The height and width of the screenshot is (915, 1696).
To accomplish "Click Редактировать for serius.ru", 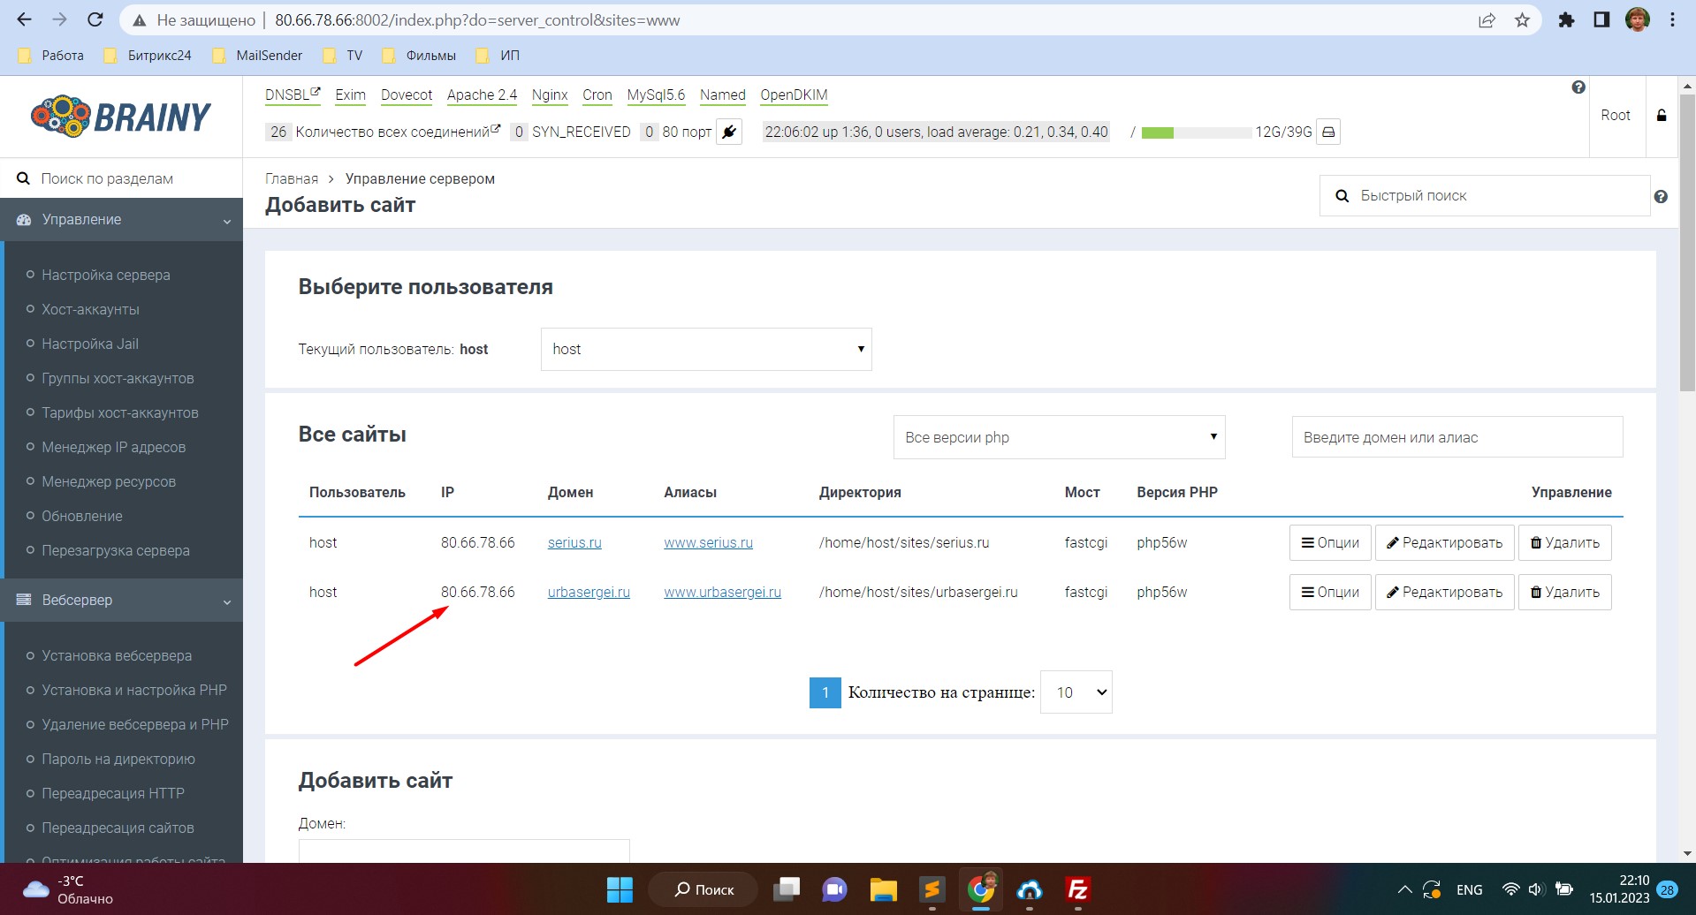I will 1444,542.
